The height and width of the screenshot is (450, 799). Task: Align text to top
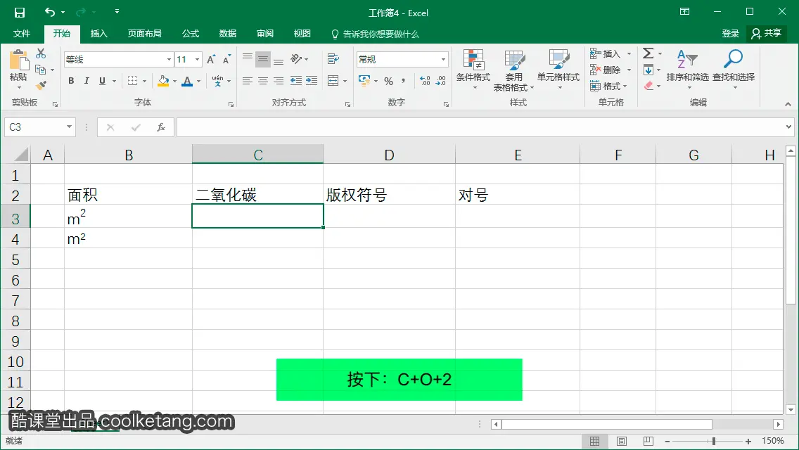(248, 58)
